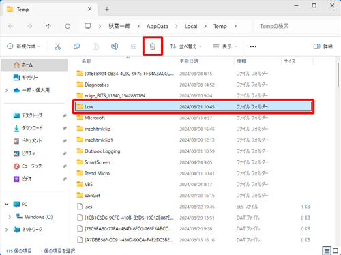Click the PC monitor icon in address bar
The width and height of the screenshot is (341, 255).
tap(88, 26)
